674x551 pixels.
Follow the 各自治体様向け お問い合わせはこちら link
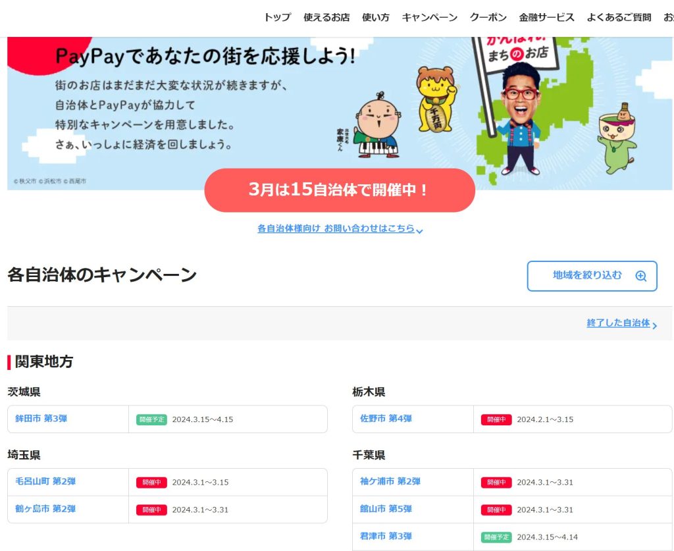point(336,228)
